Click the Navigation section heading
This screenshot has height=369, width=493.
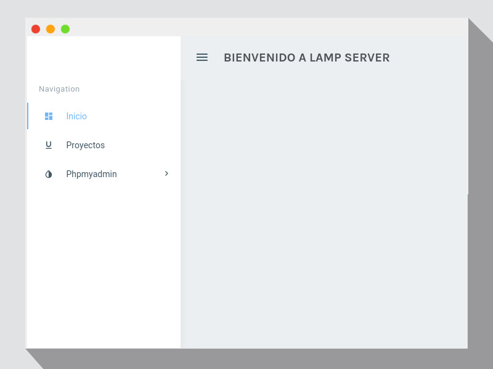point(59,89)
